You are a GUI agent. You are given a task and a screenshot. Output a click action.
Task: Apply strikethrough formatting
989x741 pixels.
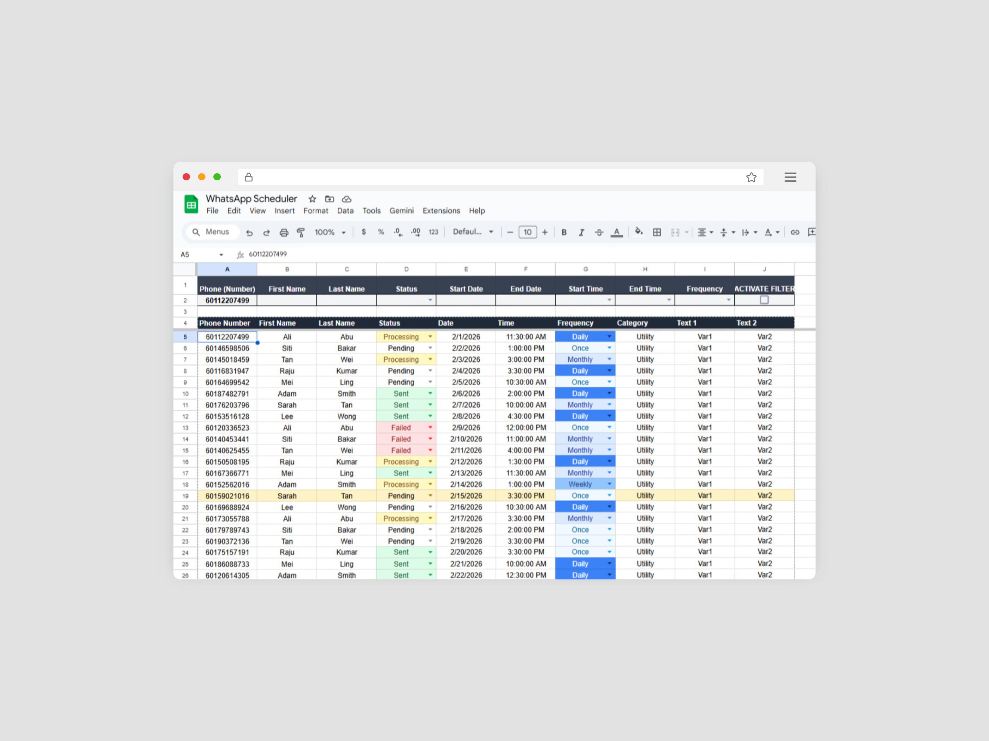pos(599,232)
